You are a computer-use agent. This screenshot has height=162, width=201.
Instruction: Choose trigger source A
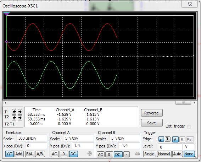tap(175, 139)
